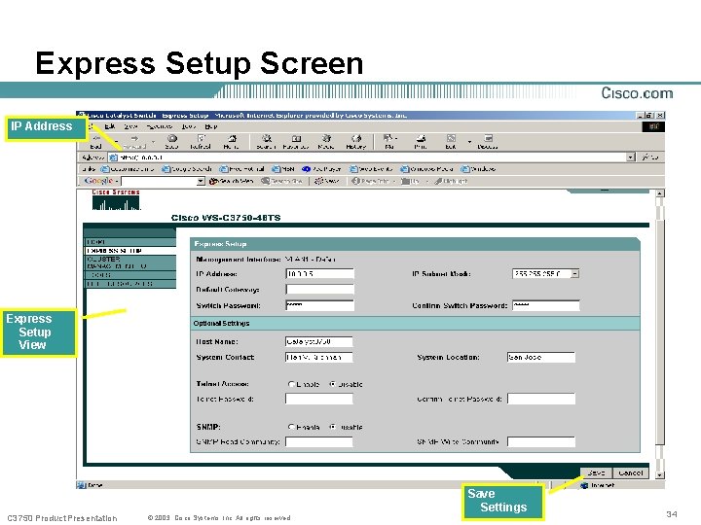Viewport: 701px width, 525px height.
Task: Open MSN link in Links bar
Action: pos(283,169)
